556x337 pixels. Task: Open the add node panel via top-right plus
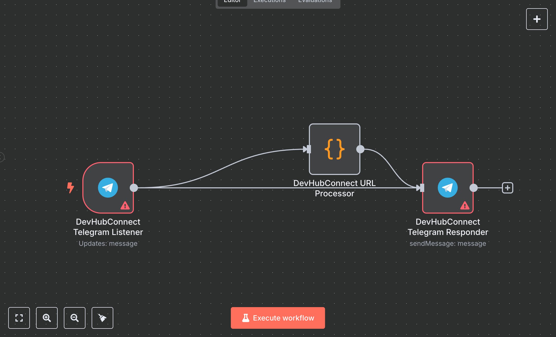click(x=537, y=19)
